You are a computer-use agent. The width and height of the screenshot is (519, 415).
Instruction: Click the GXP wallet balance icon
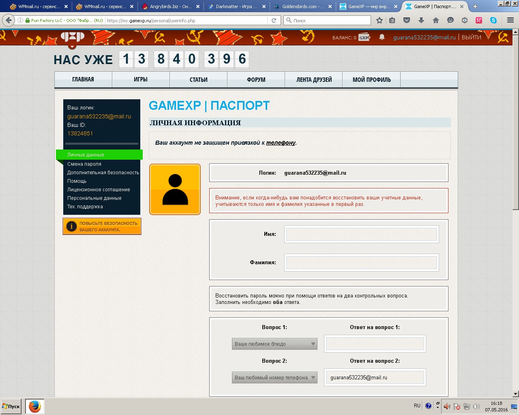point(365,38)
